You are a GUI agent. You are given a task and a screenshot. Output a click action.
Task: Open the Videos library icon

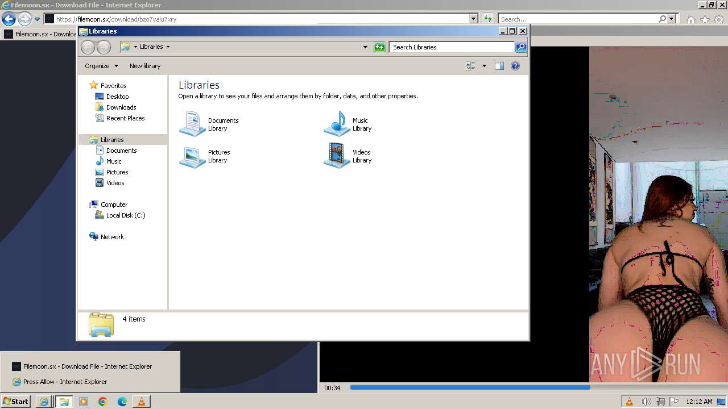click(x=337, y=156)
